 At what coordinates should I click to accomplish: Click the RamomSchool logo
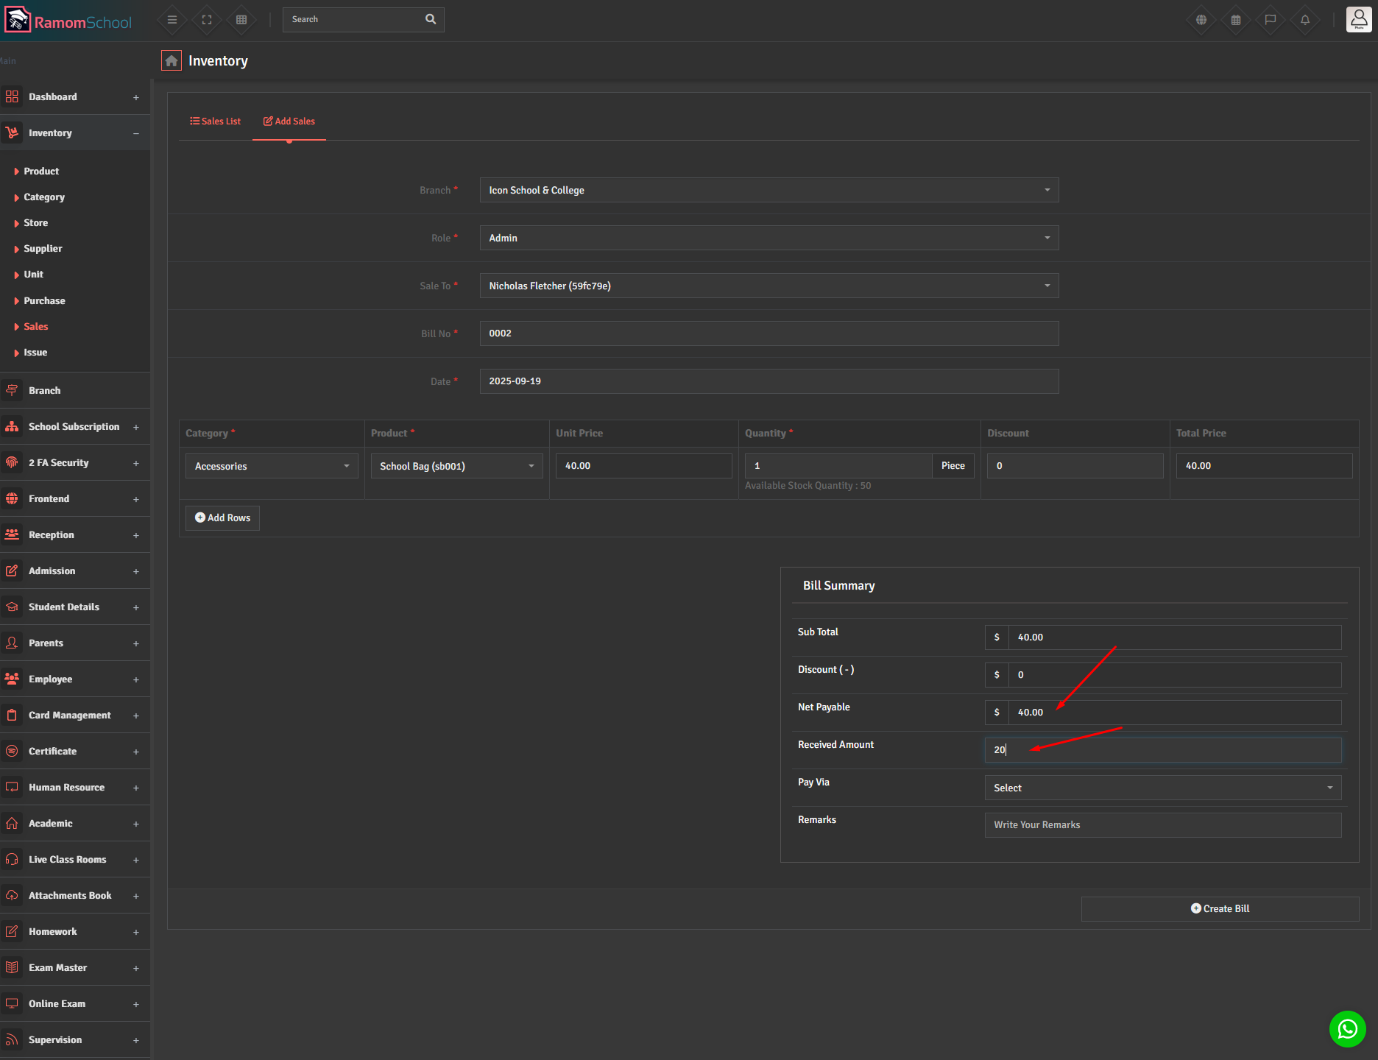(68, 21)
